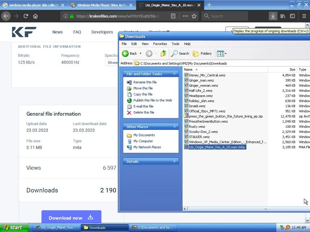Expand Details panel
Screen dimensions: 310x232
(x=174, y=161)
